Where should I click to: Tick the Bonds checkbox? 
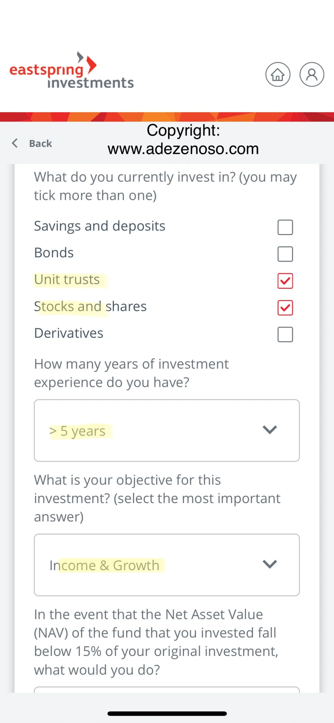pos(285,254)
